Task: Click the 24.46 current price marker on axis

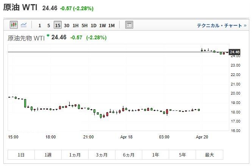Action: click(x=235, y=52)
